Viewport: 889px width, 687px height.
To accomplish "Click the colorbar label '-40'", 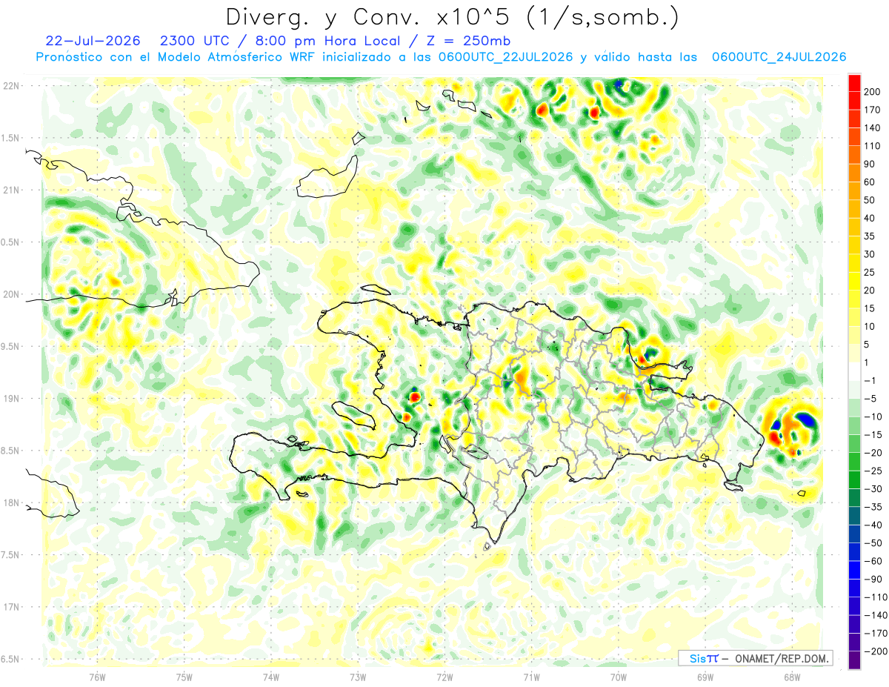I will pos(875,525).
